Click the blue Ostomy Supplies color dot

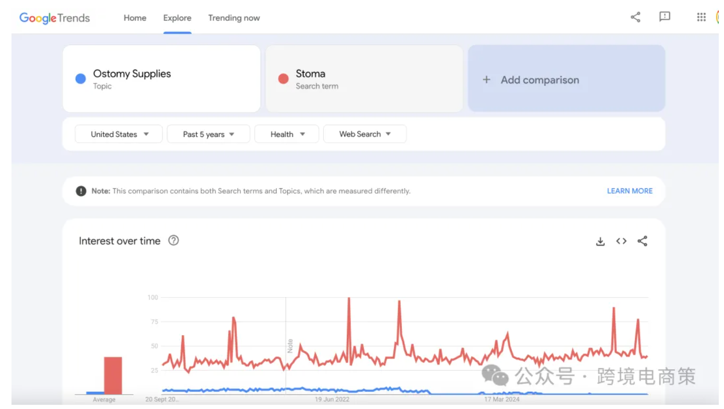tap(80, 78)
